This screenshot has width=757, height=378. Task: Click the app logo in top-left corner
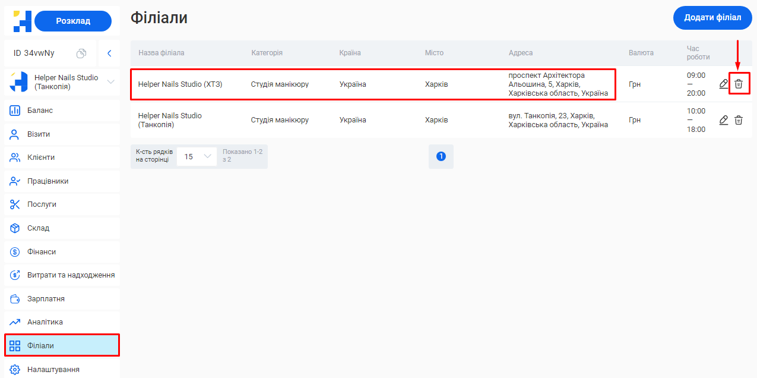point(22,21)
